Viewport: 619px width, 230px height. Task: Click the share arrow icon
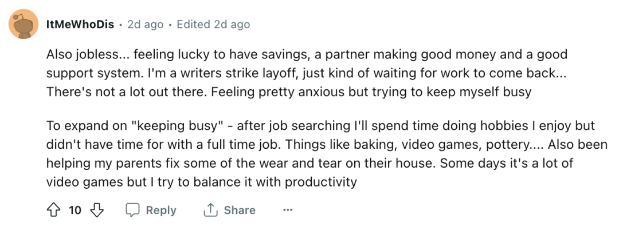coord(211,210)
